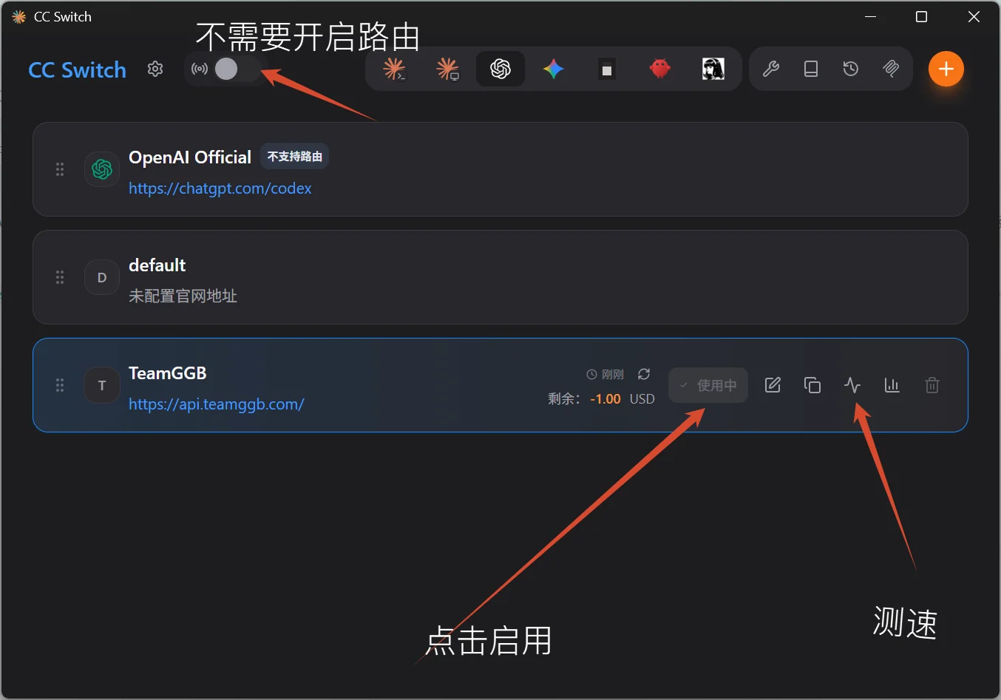Select the default provider name
1001x700 pixels.
click(157, 265)
